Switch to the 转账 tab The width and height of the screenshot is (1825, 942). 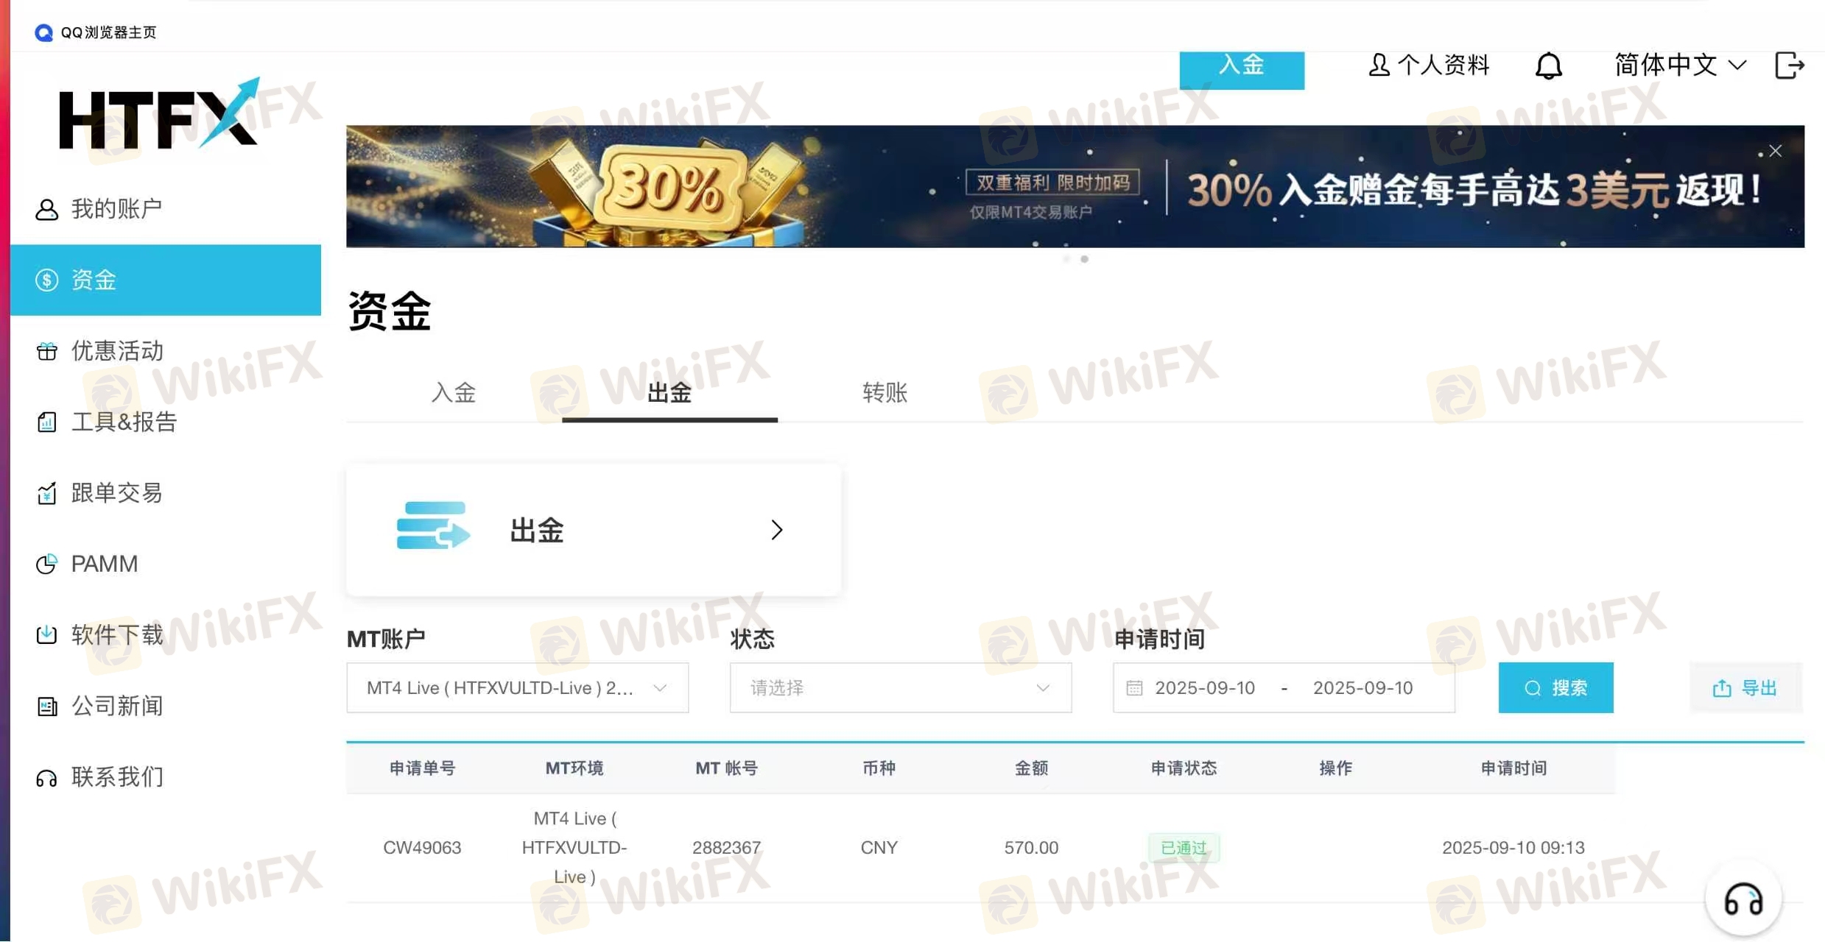[885, 392]
